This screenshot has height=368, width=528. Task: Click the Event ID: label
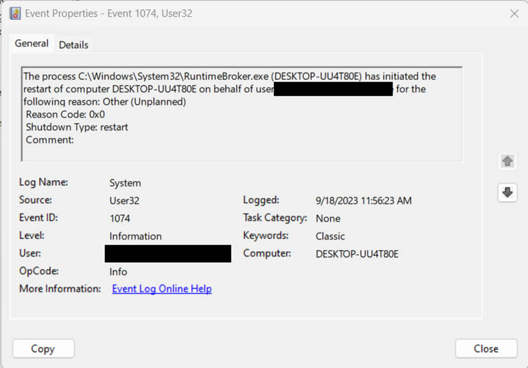click(x=38, y=218)
